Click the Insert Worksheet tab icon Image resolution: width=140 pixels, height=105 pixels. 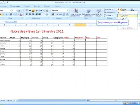(x=15, y=101)
